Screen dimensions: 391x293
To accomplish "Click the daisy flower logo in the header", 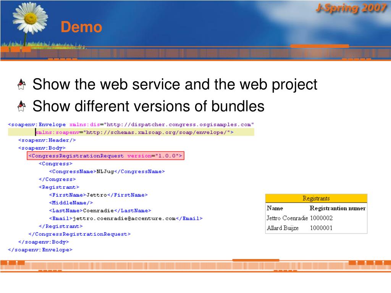I will [30, 18].
